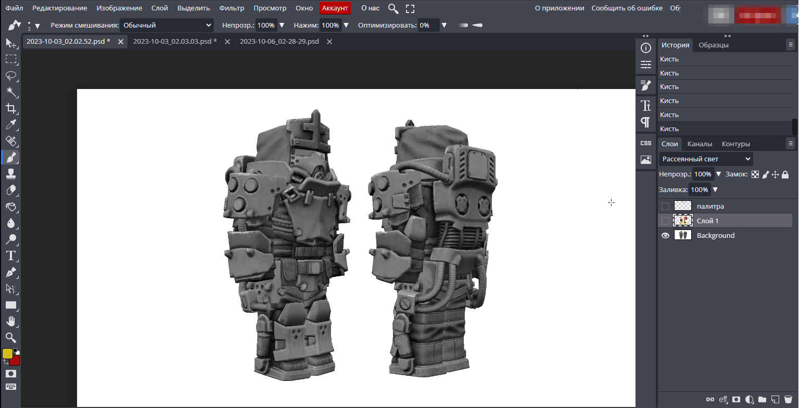The height and width of the screenshot is (408, 800).
Task: Select the Brush tool in toolbar
Action: (x=10, y=157)
